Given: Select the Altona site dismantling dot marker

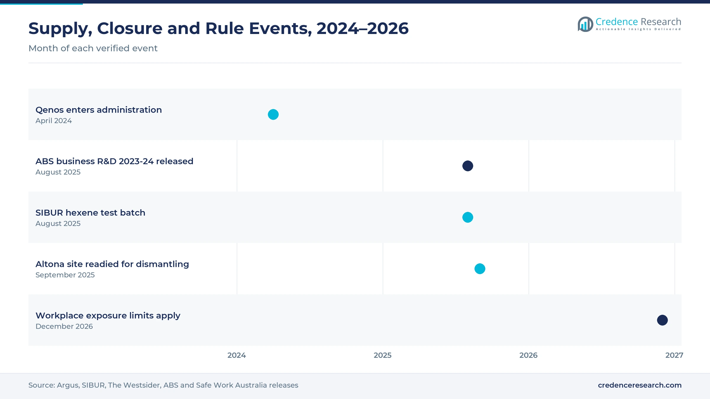Looking at the screenshot, I should pyautogui.click(x=480, y=269).
